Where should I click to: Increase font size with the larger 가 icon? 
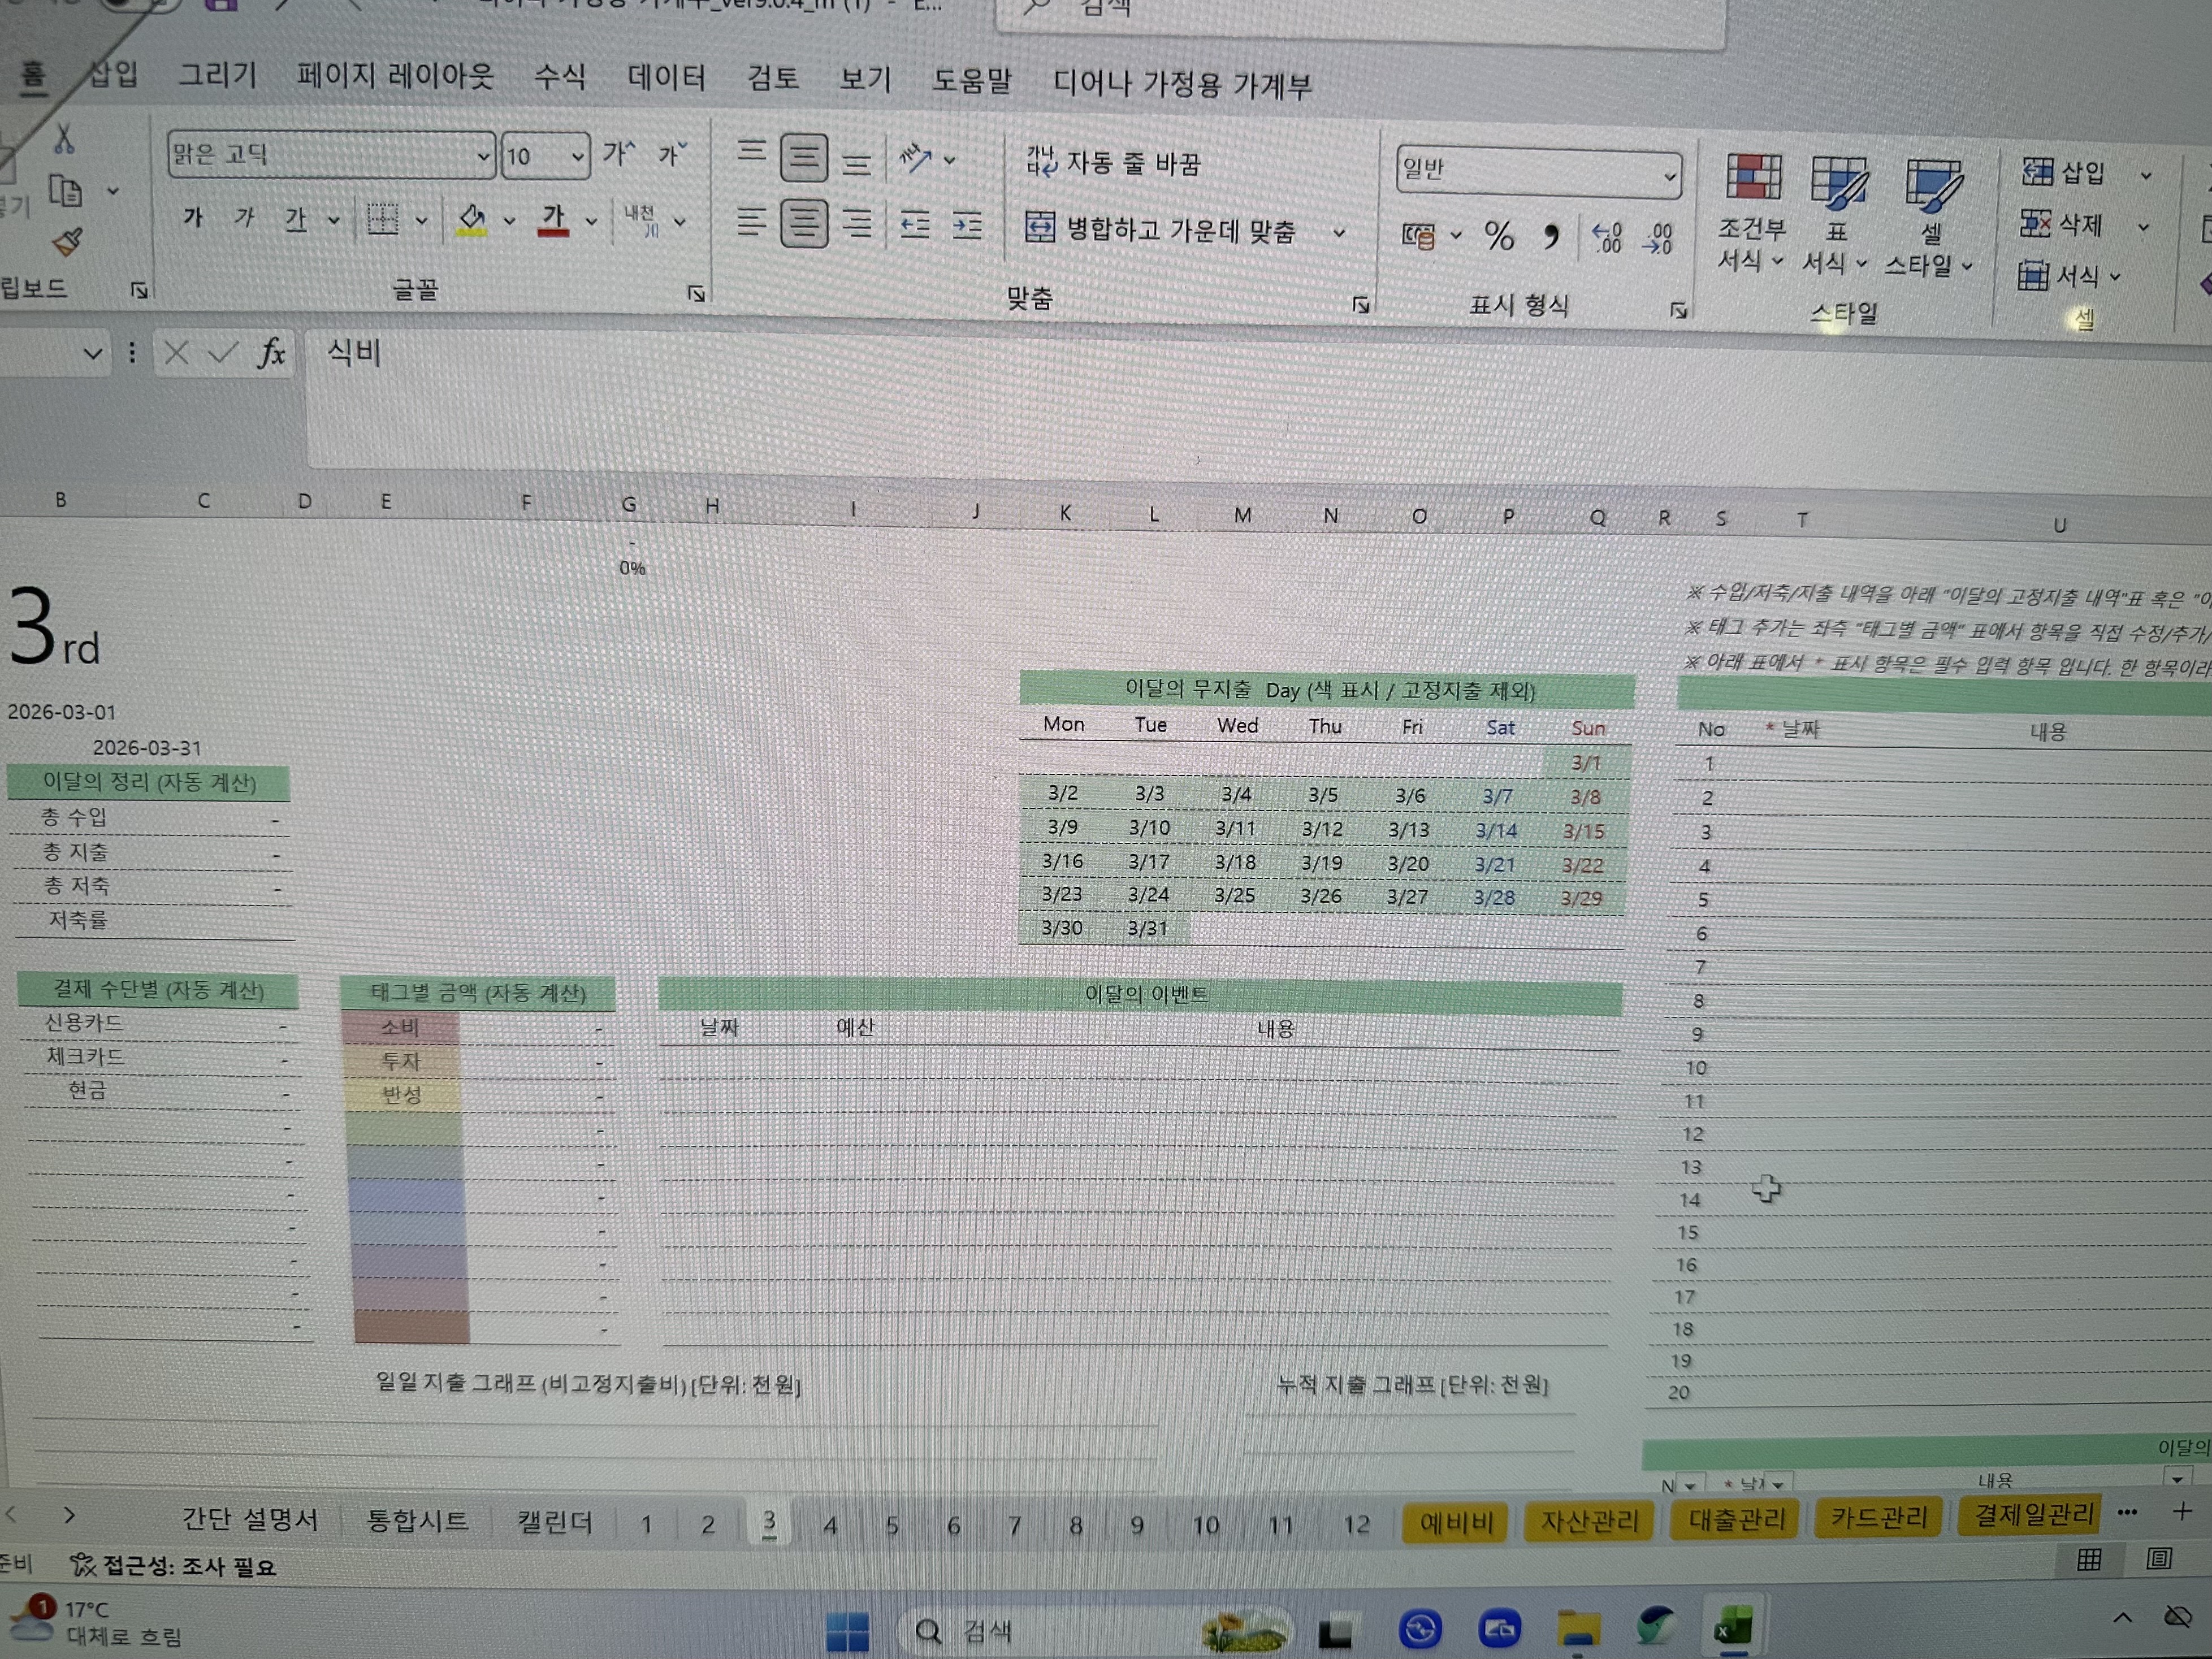click(619, 153)
